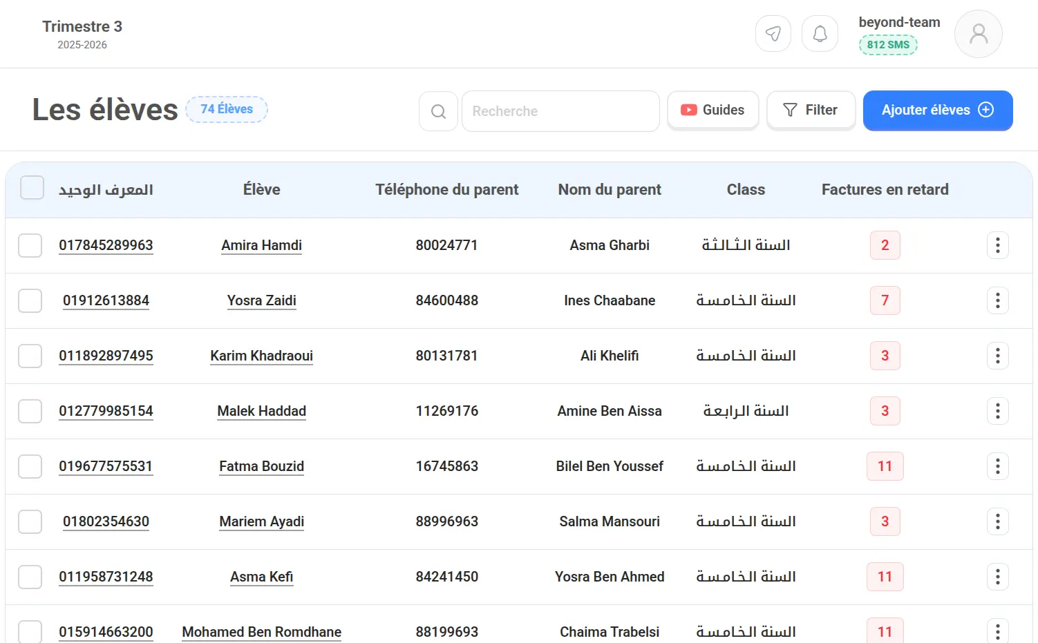Screen dimensions: 1038x643
Task: Open student ID 011958731248
Action: 106,577
